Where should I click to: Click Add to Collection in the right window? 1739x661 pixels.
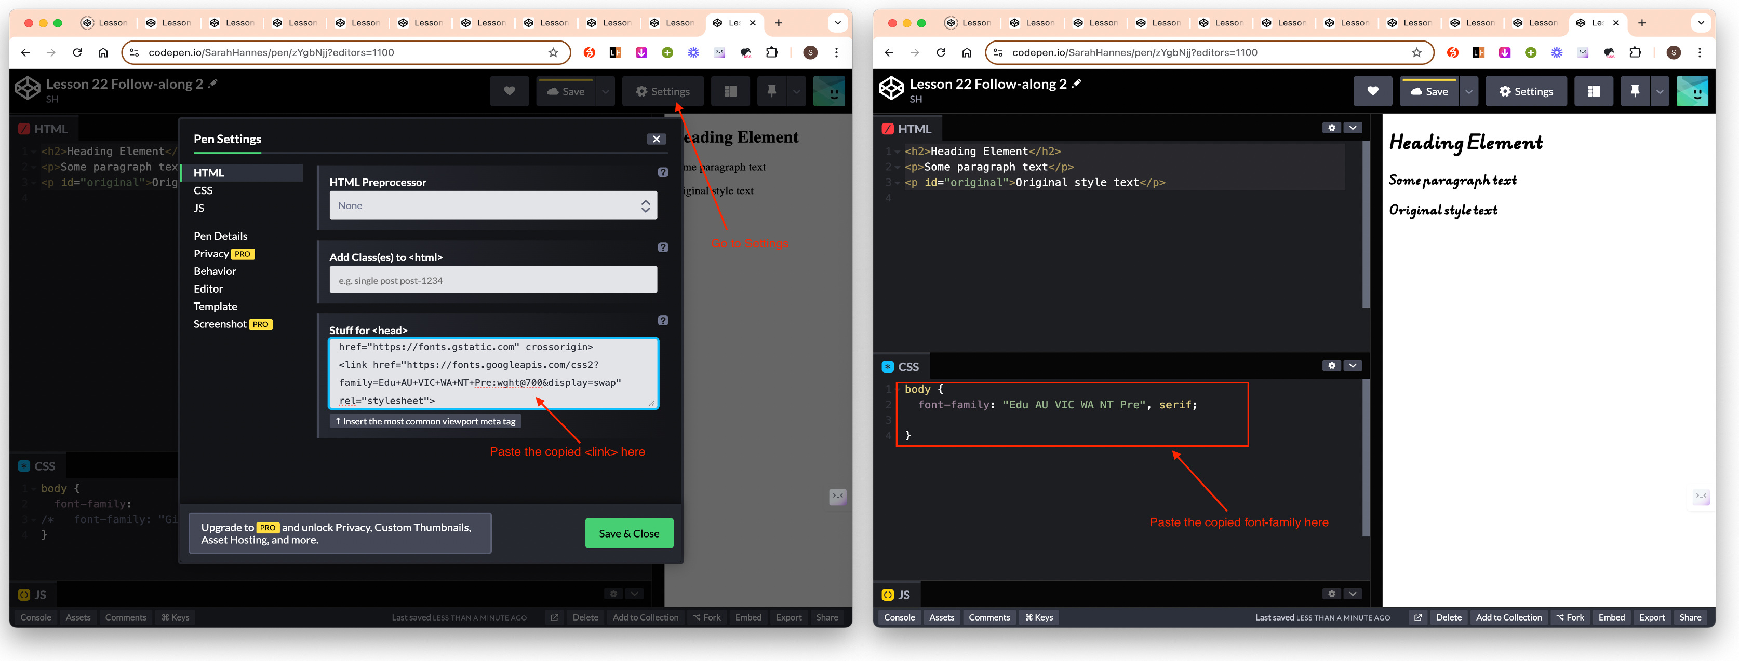(x=1509, y=617)
